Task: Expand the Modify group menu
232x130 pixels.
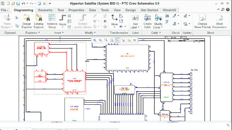Action: click(90, 33)
